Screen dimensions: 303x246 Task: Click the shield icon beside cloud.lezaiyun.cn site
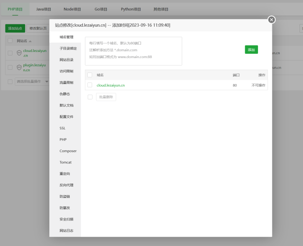coord(19,53)
